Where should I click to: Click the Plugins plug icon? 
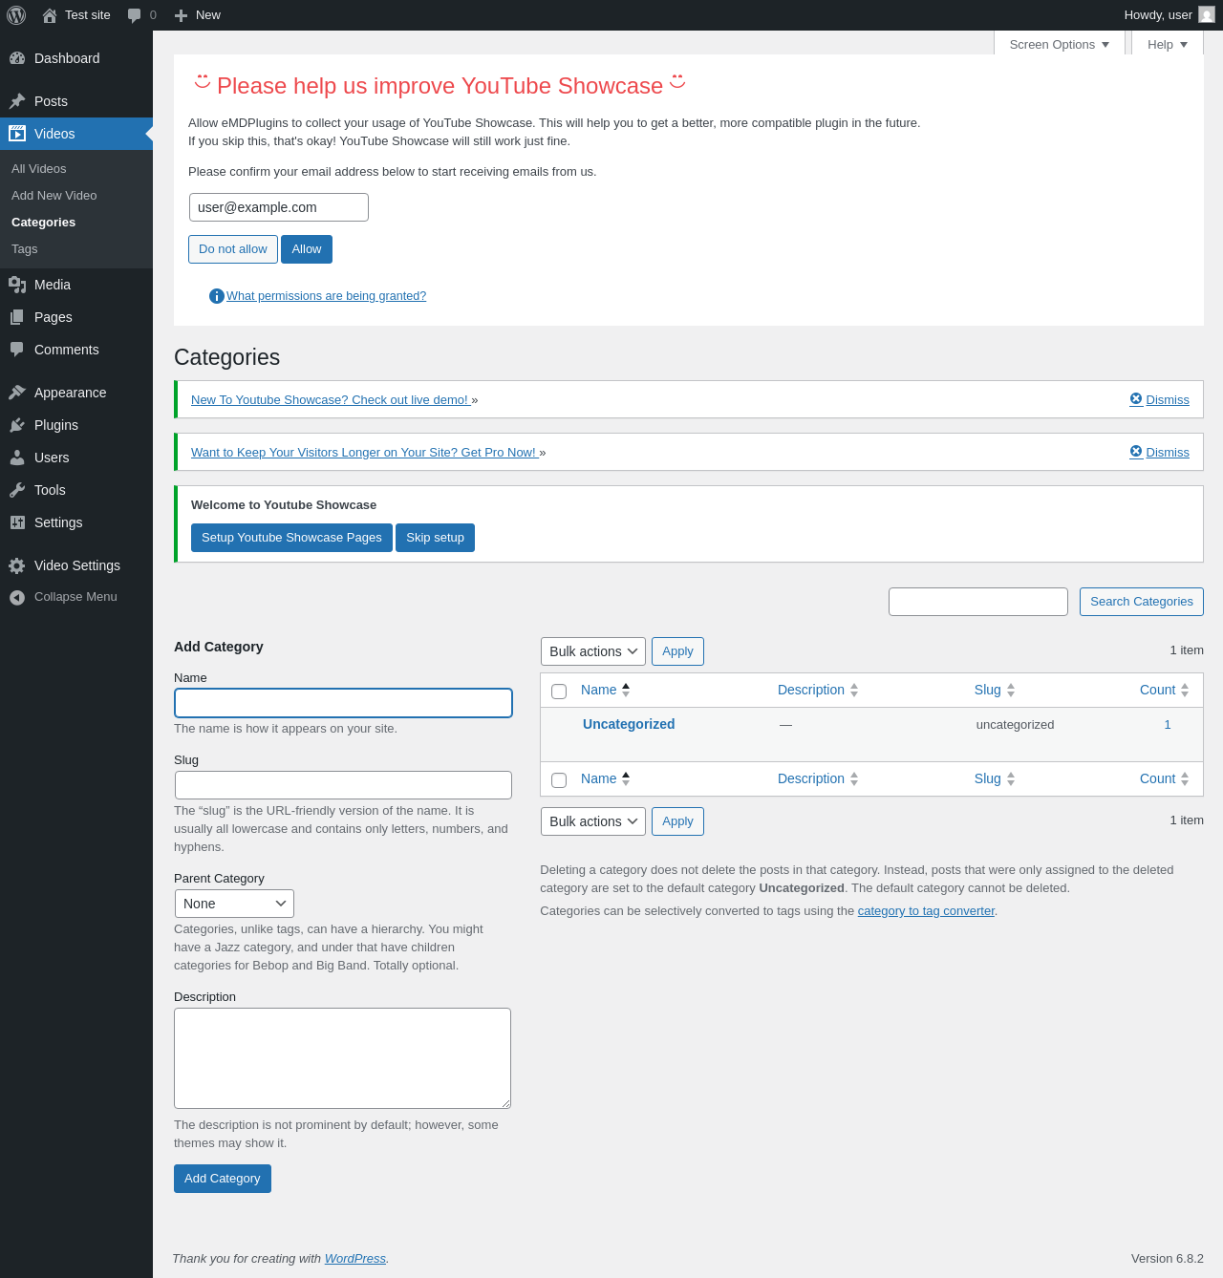(17, 425)
